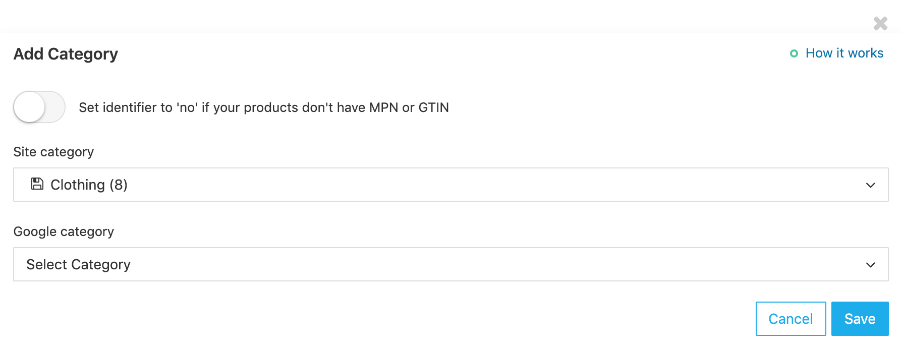Click the green circle beside How it works

794,53
